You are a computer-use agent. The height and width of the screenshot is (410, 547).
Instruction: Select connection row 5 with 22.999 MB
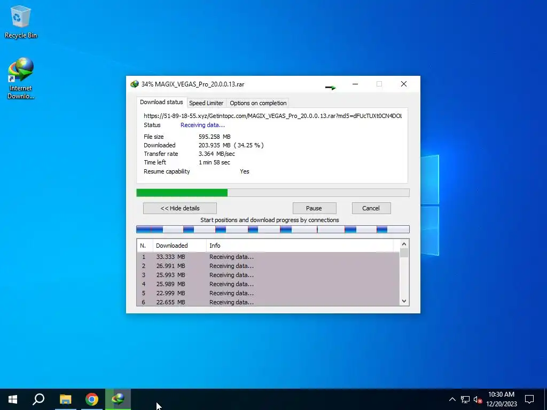(268, 293)
